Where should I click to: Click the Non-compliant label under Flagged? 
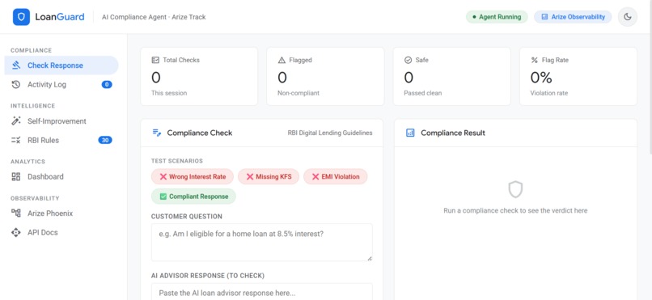point(298,93)
